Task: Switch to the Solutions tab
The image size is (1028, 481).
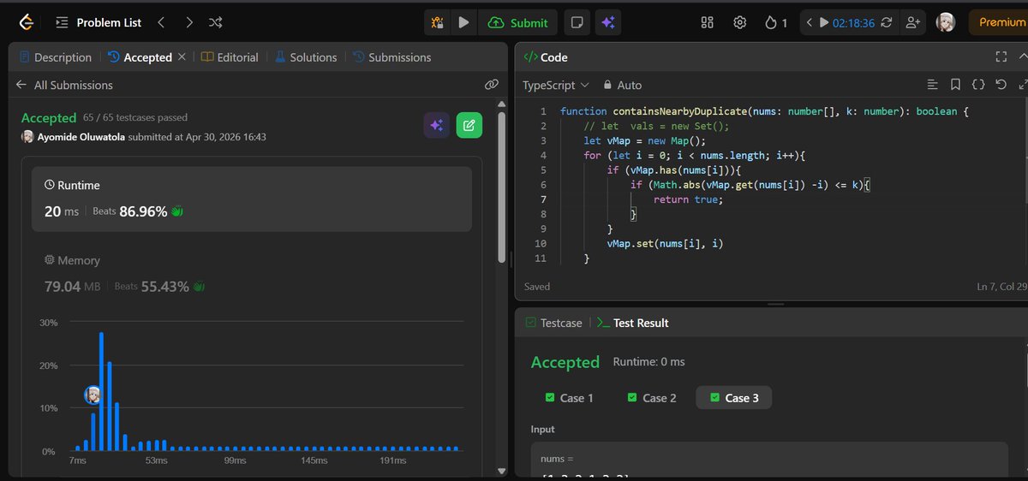Action: [306, 57]
